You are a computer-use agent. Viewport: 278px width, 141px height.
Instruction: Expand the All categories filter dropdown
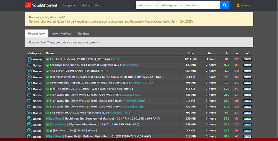171,5
